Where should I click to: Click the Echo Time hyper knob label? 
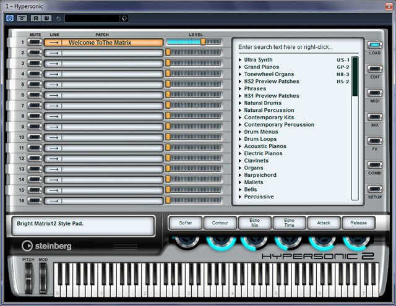(x=289, y=223)
